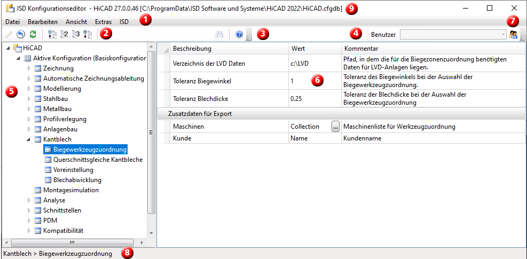
Task: Click the table icon next to Montagesimulation
Action: coord(38,190)
